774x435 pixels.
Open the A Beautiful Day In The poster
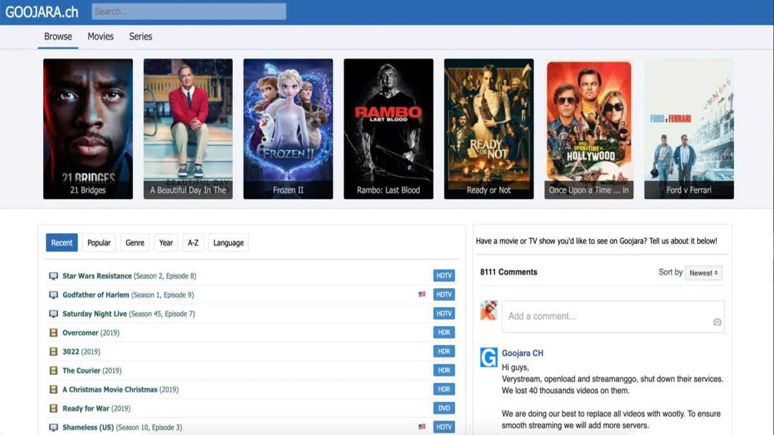pyautogui.click(x=188, y=129)
